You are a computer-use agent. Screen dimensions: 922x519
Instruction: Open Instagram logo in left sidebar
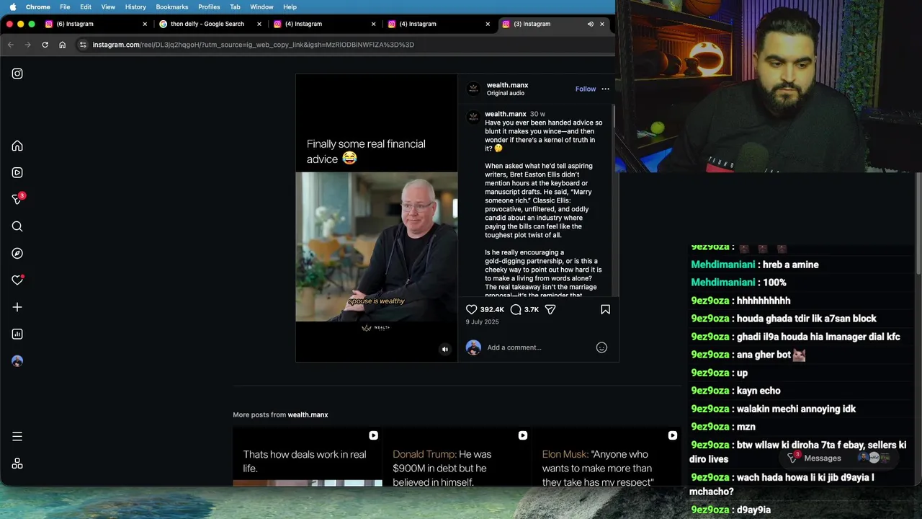click(x=17, y=74)
